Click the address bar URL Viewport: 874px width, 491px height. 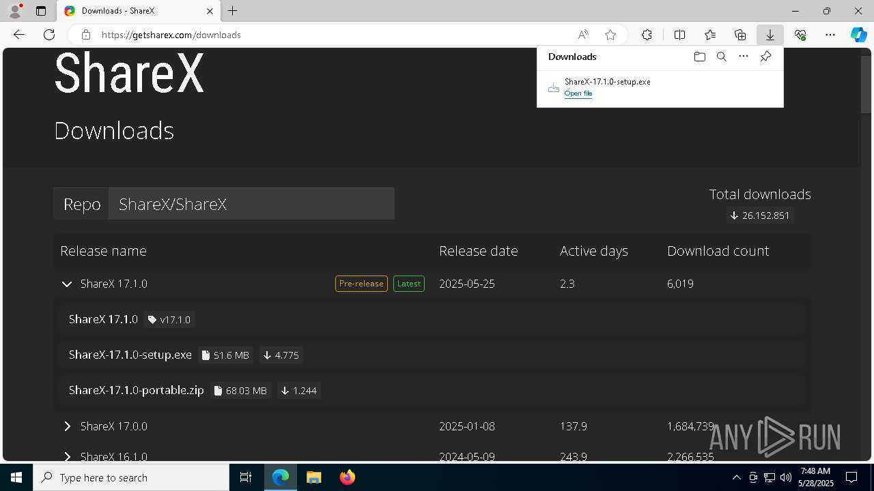tap(171, 35)
